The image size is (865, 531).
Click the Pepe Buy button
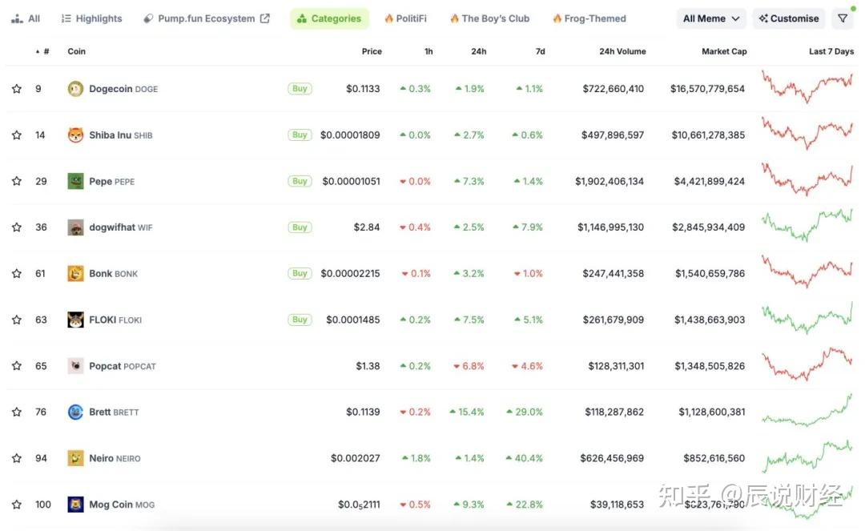pyautogui.click(x=300, y=181)
